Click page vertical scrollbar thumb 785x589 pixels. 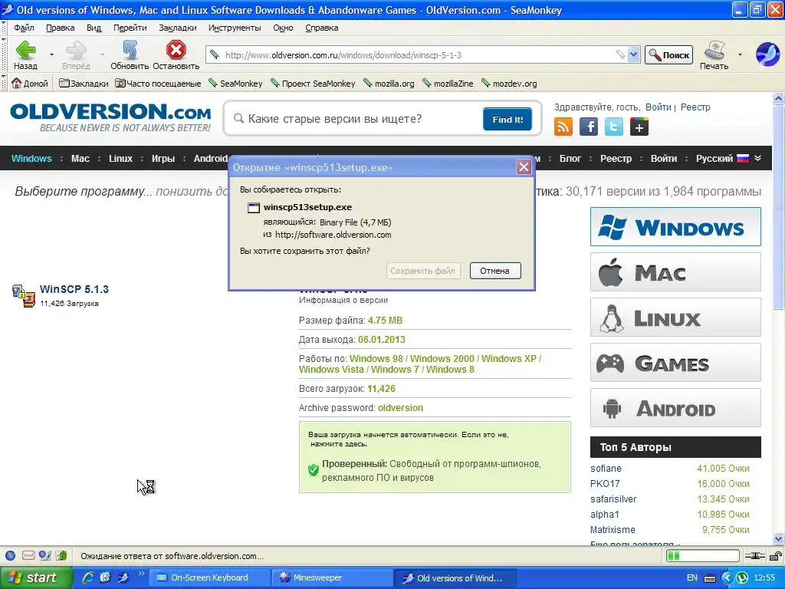(x=778, y=207)
